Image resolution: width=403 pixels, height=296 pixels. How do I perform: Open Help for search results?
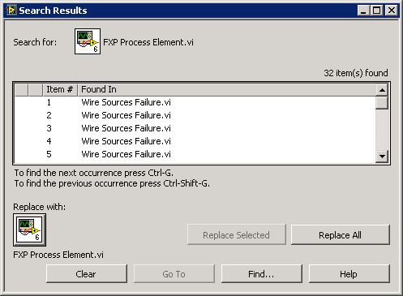point(349,274)
